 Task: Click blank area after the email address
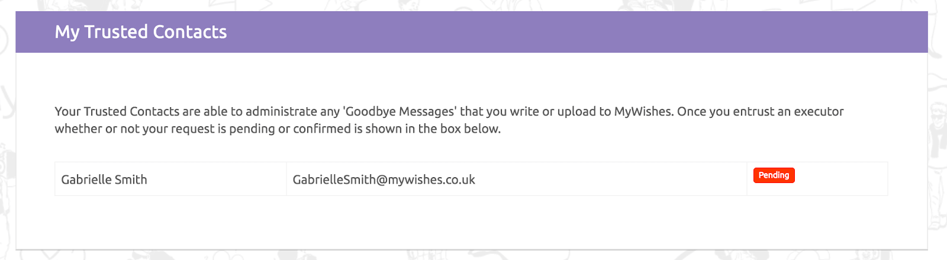point(610,179)
